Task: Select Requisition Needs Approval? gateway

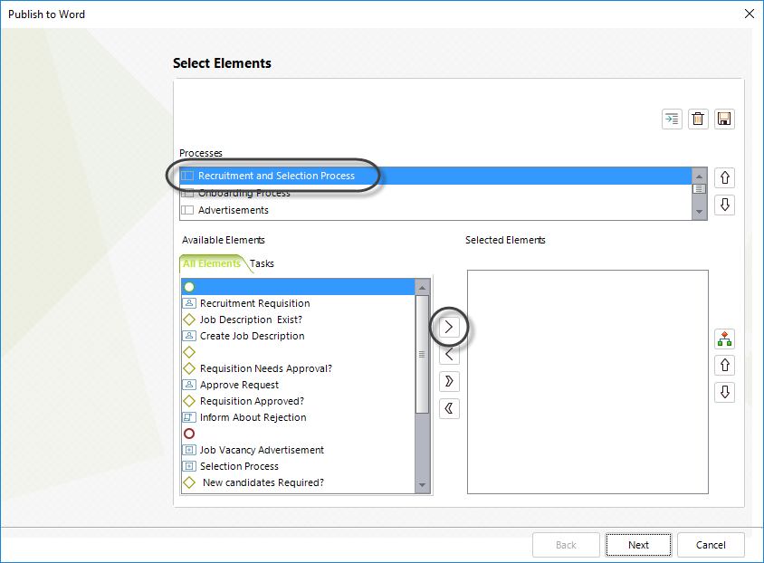Action: (x=298, y=368)
